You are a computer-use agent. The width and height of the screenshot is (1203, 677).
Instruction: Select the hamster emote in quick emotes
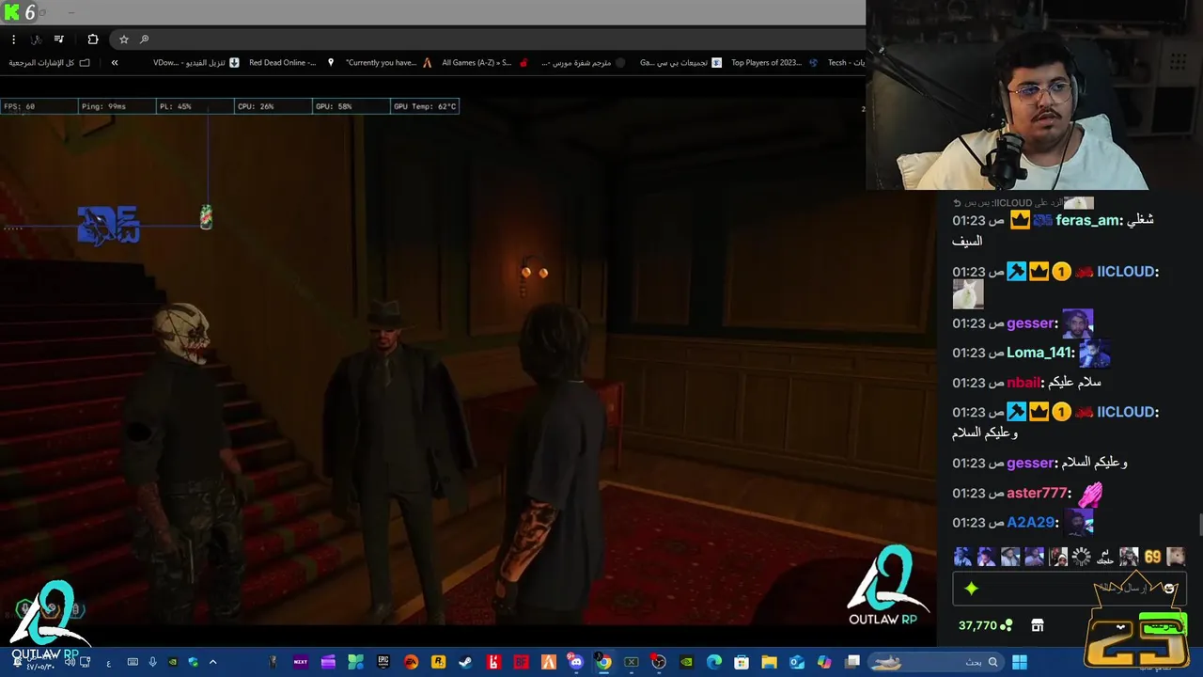pos(1176,557)
